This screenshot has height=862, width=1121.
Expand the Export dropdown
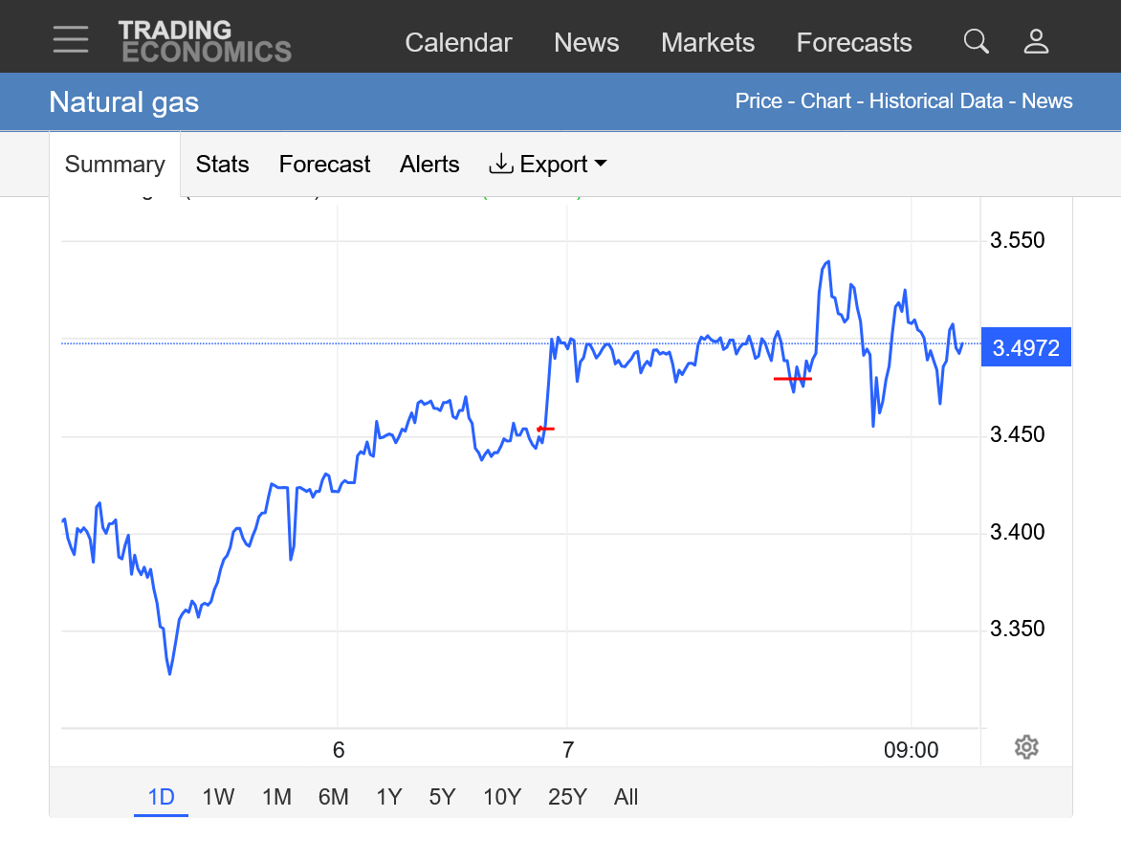coord(549,165)
